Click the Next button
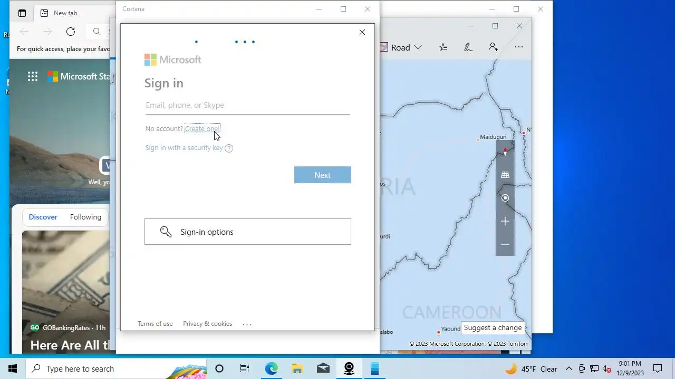Screen dimensions: 675x379 (323, 175)
